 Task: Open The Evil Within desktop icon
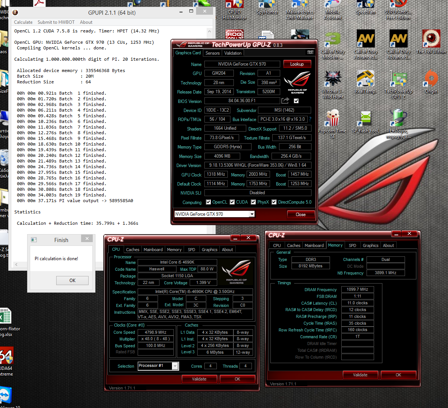431,42
